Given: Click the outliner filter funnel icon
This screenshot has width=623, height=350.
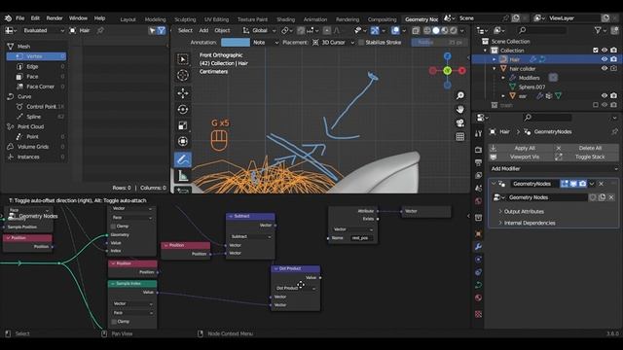Looking at the screenshot, I should click(598, 30).
